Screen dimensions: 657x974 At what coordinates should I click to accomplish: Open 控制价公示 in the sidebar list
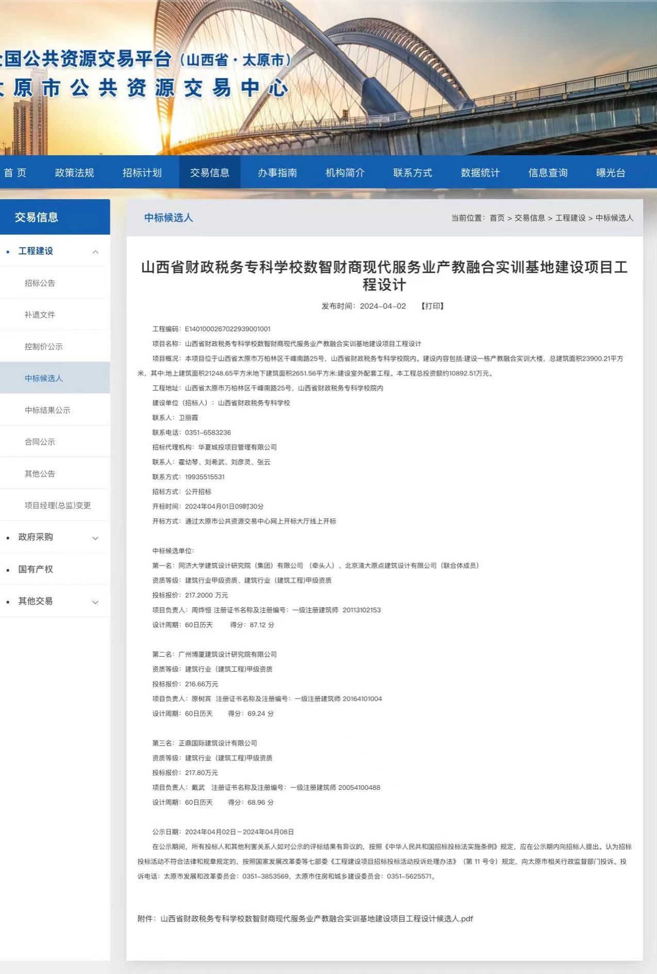pyautogui.click(x=43, y=347)
